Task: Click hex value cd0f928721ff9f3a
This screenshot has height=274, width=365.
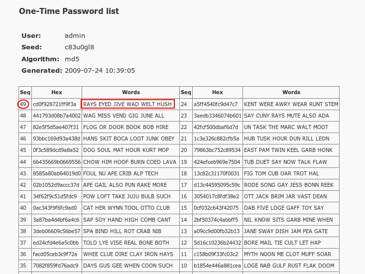Action: [x=54, y=104]
